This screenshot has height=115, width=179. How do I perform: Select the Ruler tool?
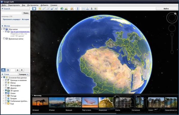[78, 9]
